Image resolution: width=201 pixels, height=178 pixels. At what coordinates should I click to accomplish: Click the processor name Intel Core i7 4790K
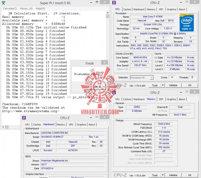click(x=153, y=16)
